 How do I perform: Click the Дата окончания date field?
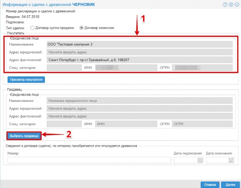(220, 160)
